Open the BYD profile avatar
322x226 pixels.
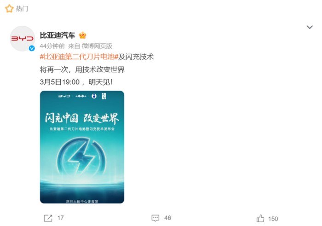click(x=23, y=38)
